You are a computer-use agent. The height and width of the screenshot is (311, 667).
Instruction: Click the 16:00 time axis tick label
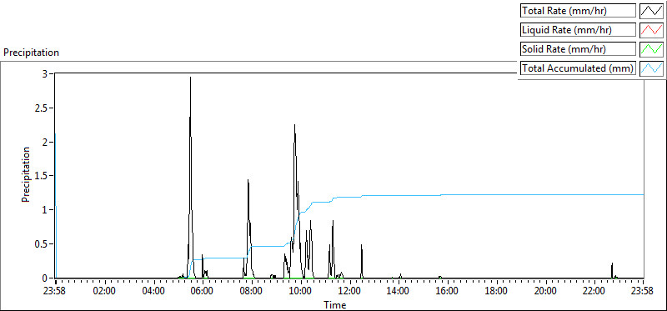tap(448, 292)
